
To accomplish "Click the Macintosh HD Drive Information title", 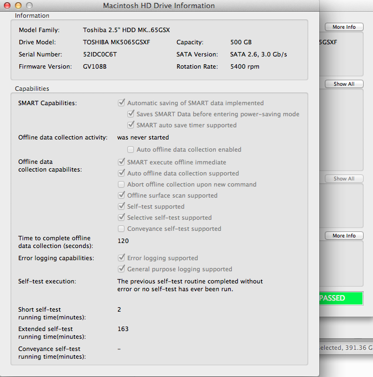I will coord(159,6).
